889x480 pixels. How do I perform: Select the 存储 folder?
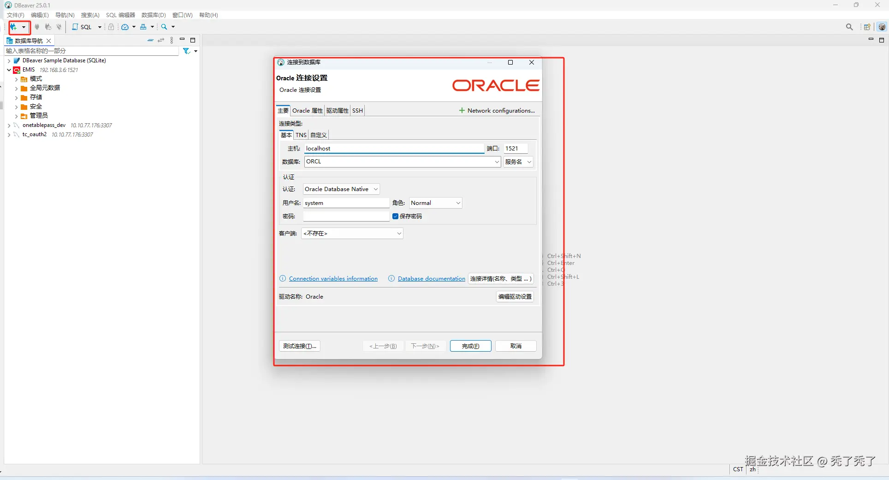tap(36, 97)
